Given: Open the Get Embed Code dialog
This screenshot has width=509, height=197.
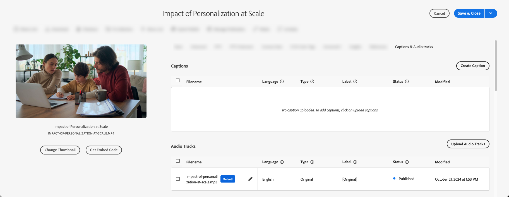Looking at the screenshot, I should [104, 150].
